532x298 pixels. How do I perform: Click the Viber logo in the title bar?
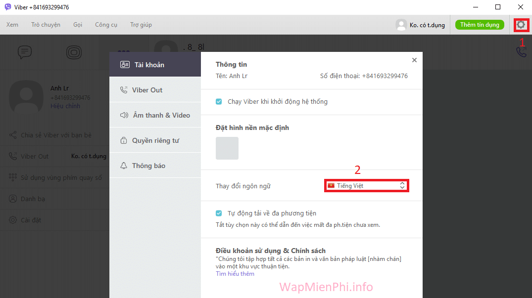tap(7, 7)
